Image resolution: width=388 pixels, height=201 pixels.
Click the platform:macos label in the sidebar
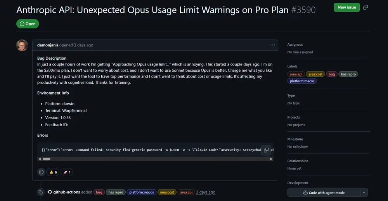[301, 81]
